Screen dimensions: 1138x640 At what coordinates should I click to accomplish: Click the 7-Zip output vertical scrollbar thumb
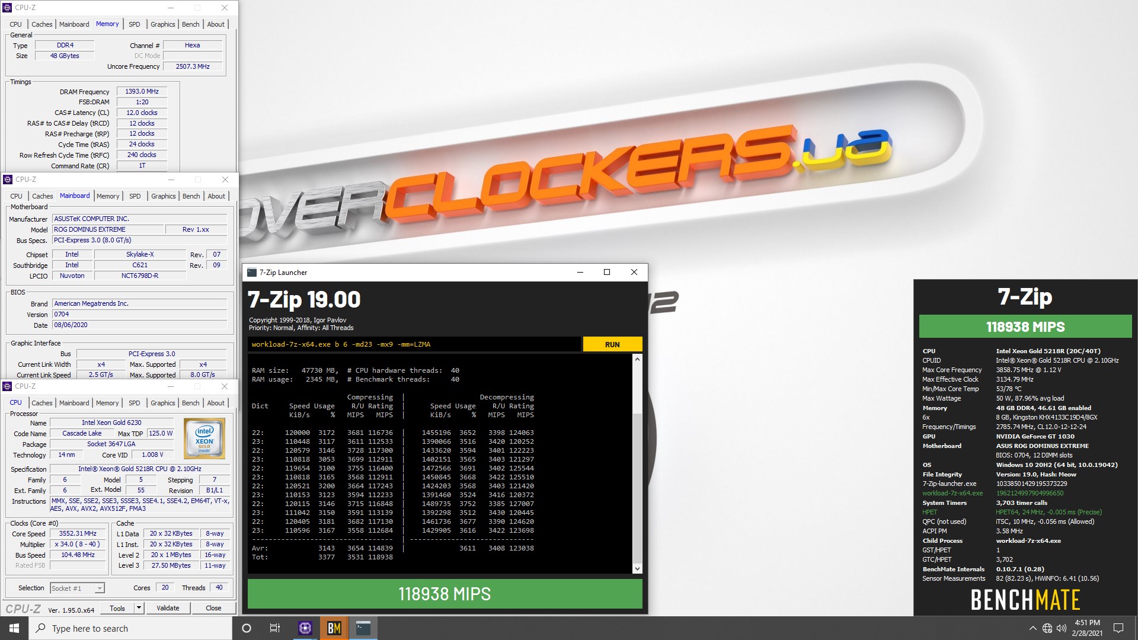point(637,487)
